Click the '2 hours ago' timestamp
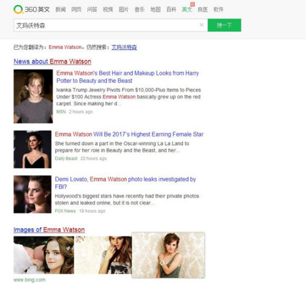This screenshot has height=284, width=306. tap(81, 111)
